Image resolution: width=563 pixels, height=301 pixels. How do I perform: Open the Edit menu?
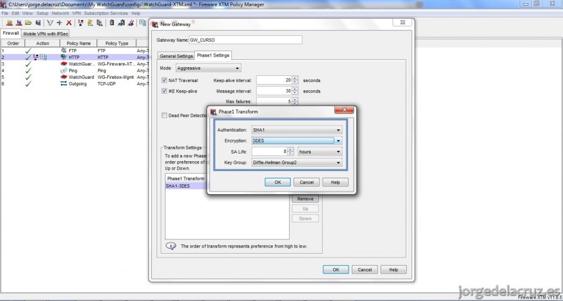[x=15, y=13]
